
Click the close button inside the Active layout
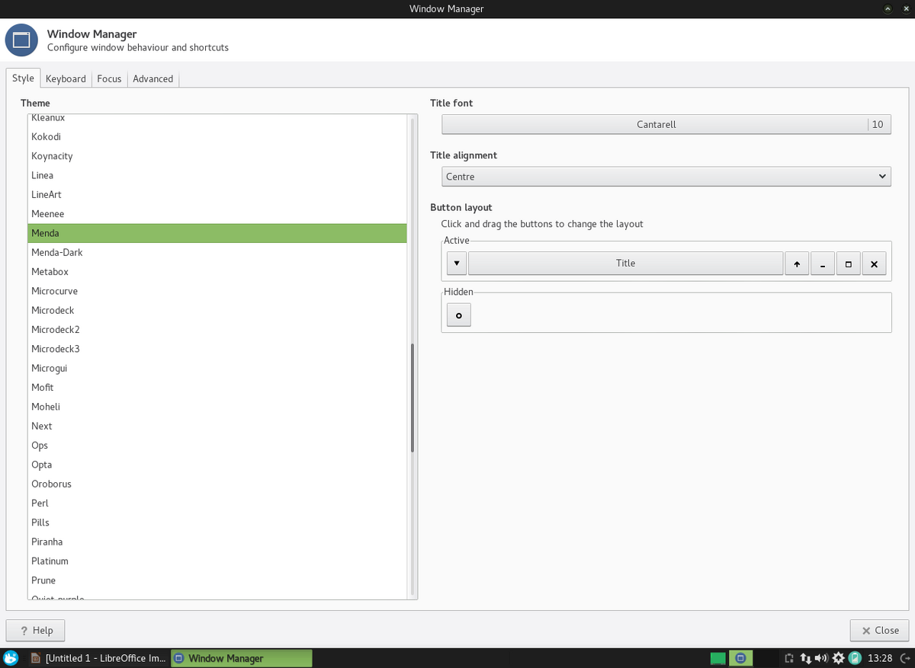(x=874, y=263)
